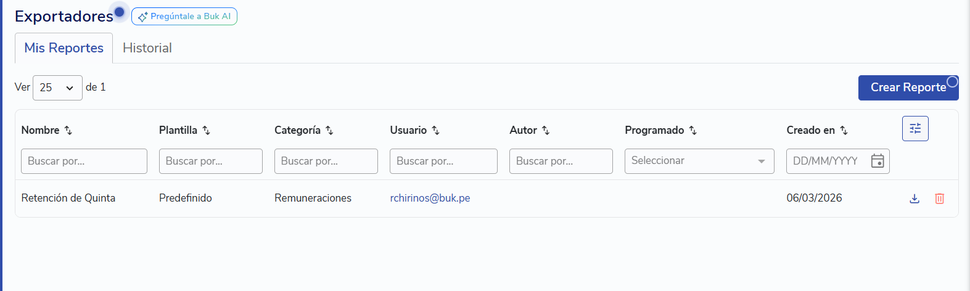Delete the Retención de Quinta report
This screenshot has width=970, height=291.
pos(939,199)
